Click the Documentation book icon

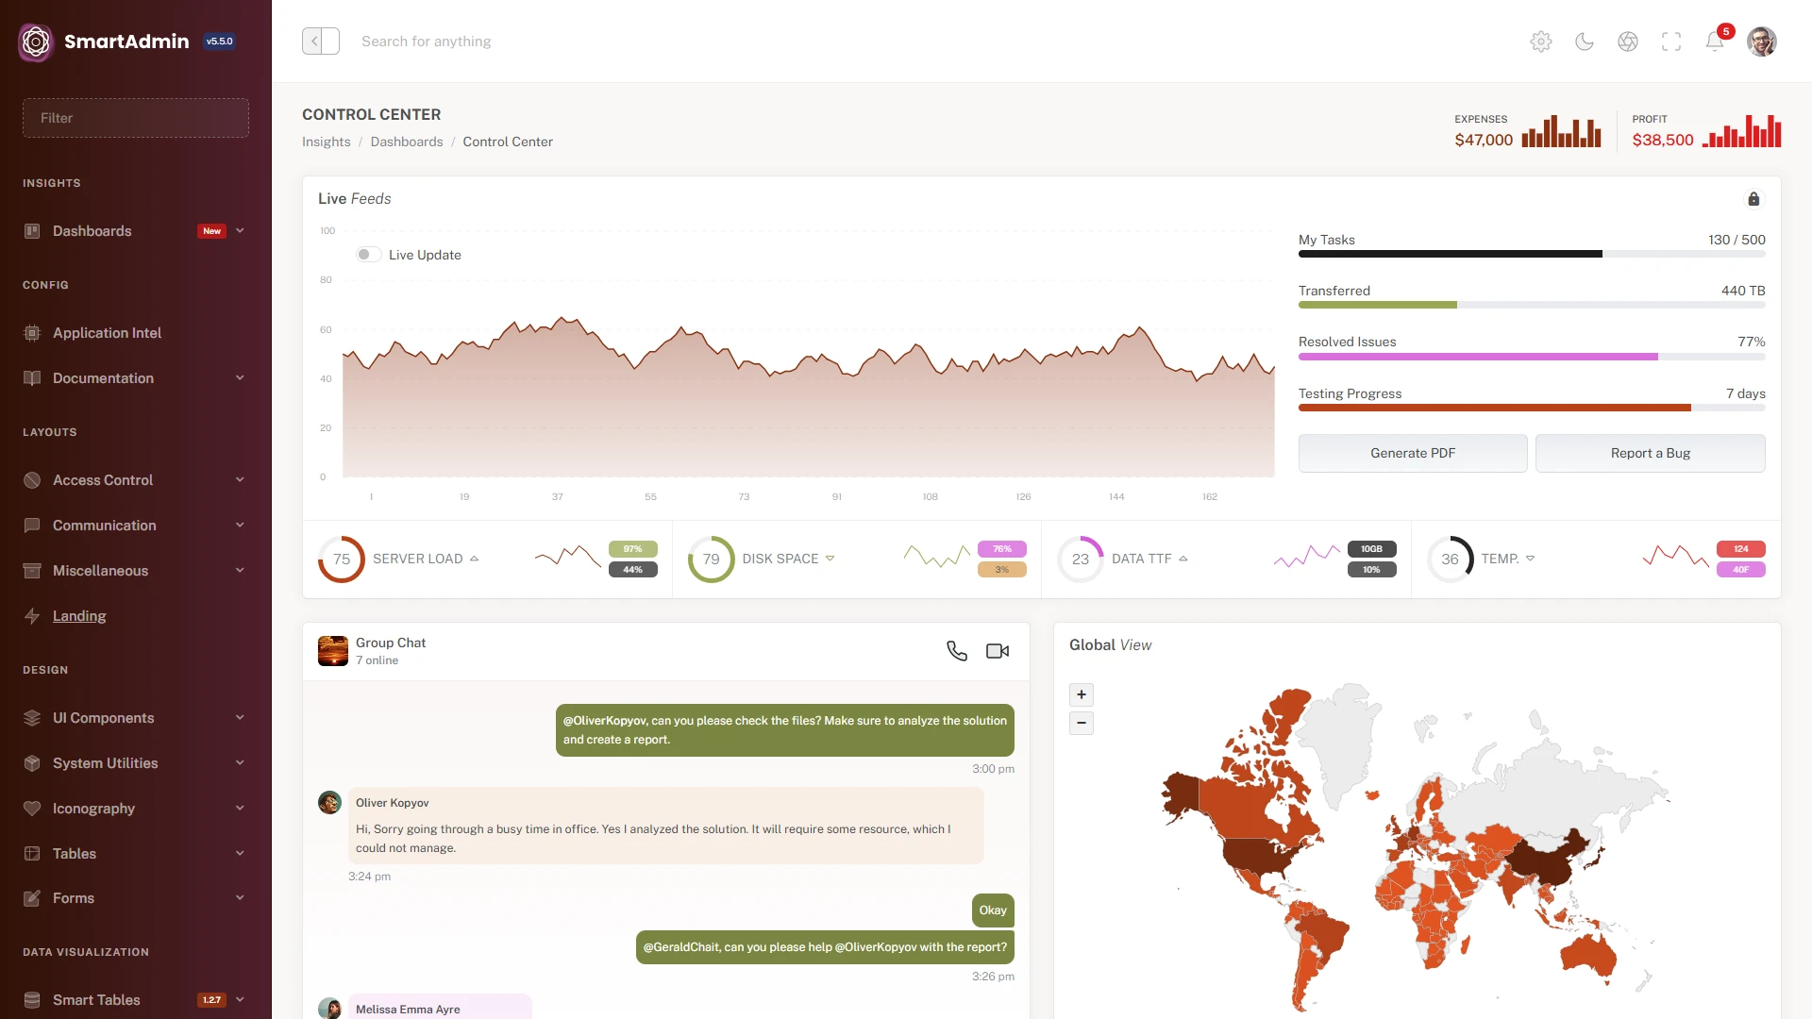(x=32, y=378)
